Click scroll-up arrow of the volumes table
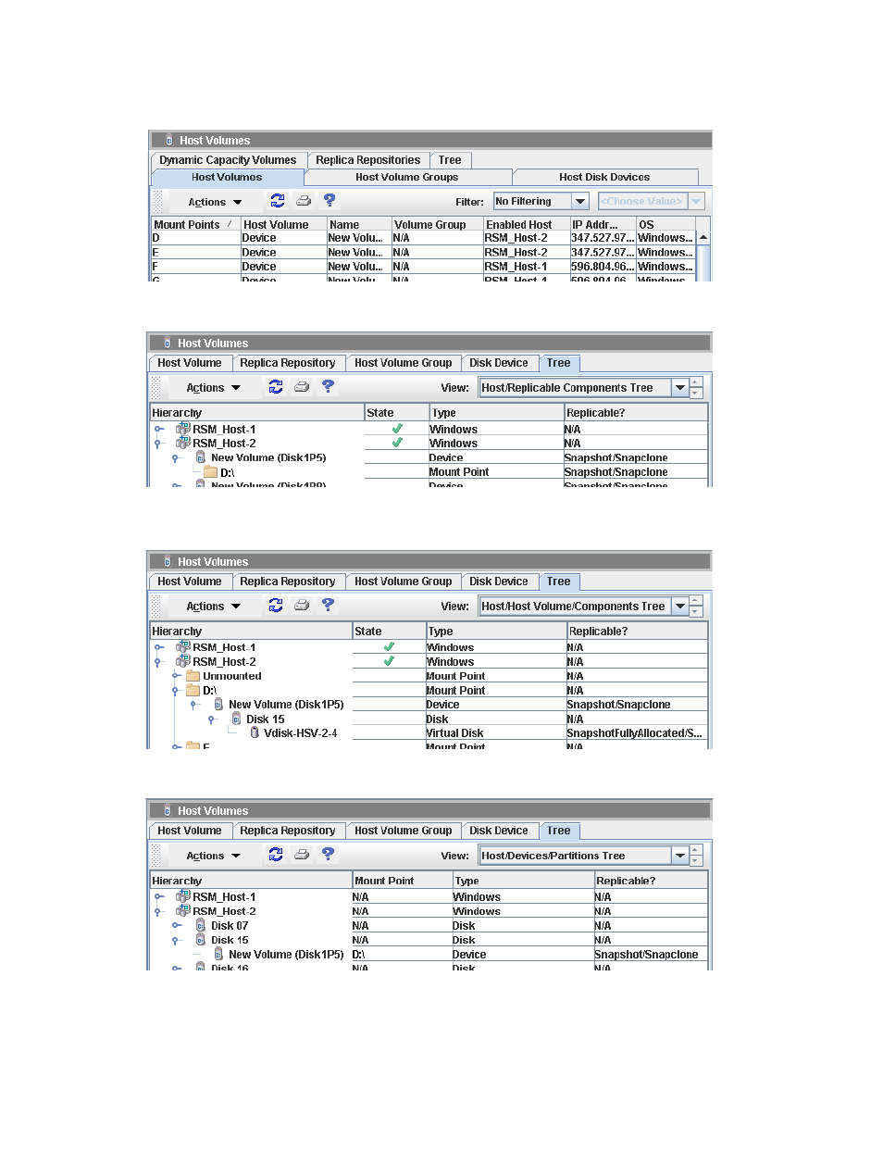This screenshot has height=1176, width=883. (x=703, y=238)
